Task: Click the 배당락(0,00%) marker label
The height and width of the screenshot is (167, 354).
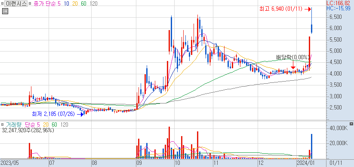Action: click(x=293, y=57)
